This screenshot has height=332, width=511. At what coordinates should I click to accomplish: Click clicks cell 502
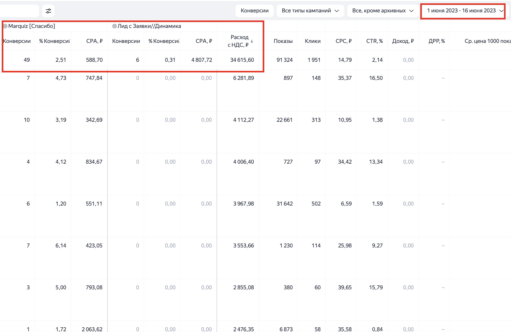(x=316, y=204)
